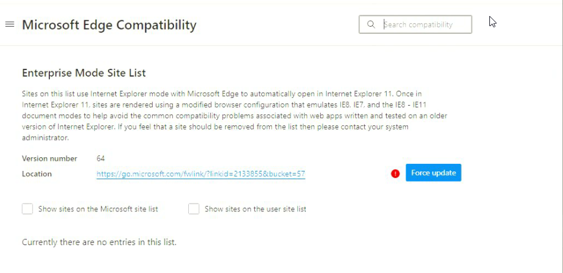
Task: Select the Enterprise Mode Site List heading
Action: [84, 73]
